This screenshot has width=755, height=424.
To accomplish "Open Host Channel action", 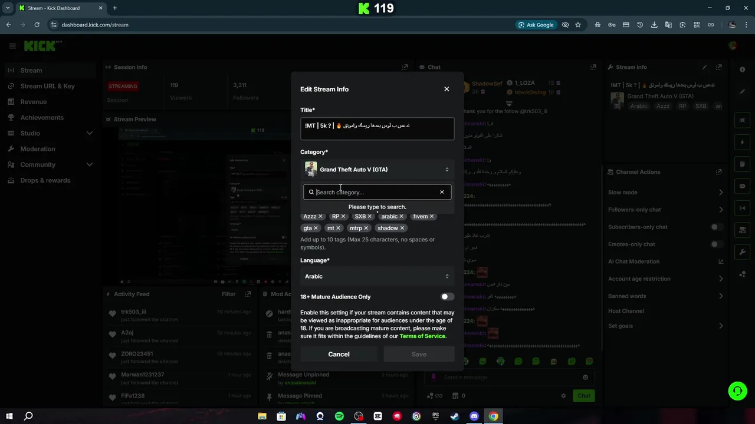I will [x=626, y=311].
